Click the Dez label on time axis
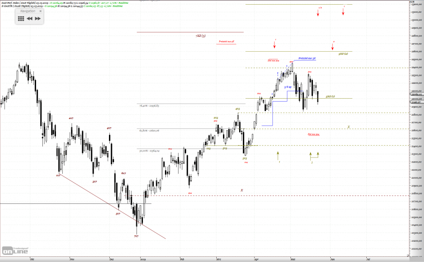The width and height of the screenshot is (424, 262). (x=112, y=259)
